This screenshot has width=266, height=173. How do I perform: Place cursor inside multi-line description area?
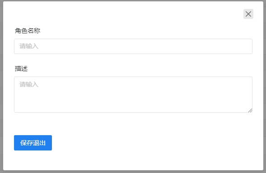(x=133, y=95)
